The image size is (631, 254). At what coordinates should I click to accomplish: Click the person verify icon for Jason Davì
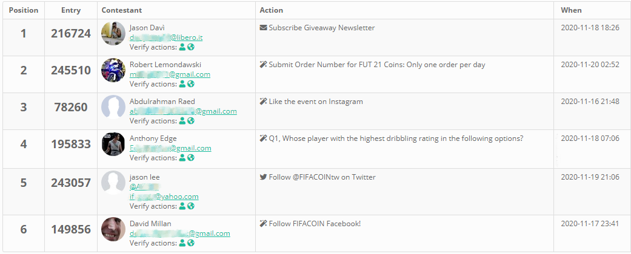[182, 47]
